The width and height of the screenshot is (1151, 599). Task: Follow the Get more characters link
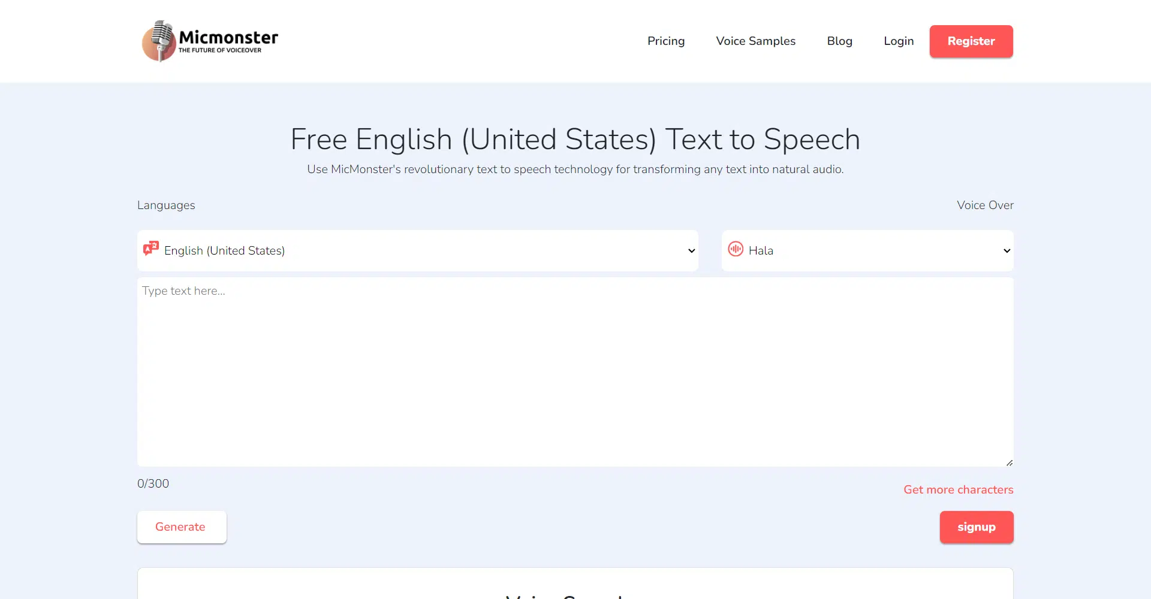tap(958, 489)
